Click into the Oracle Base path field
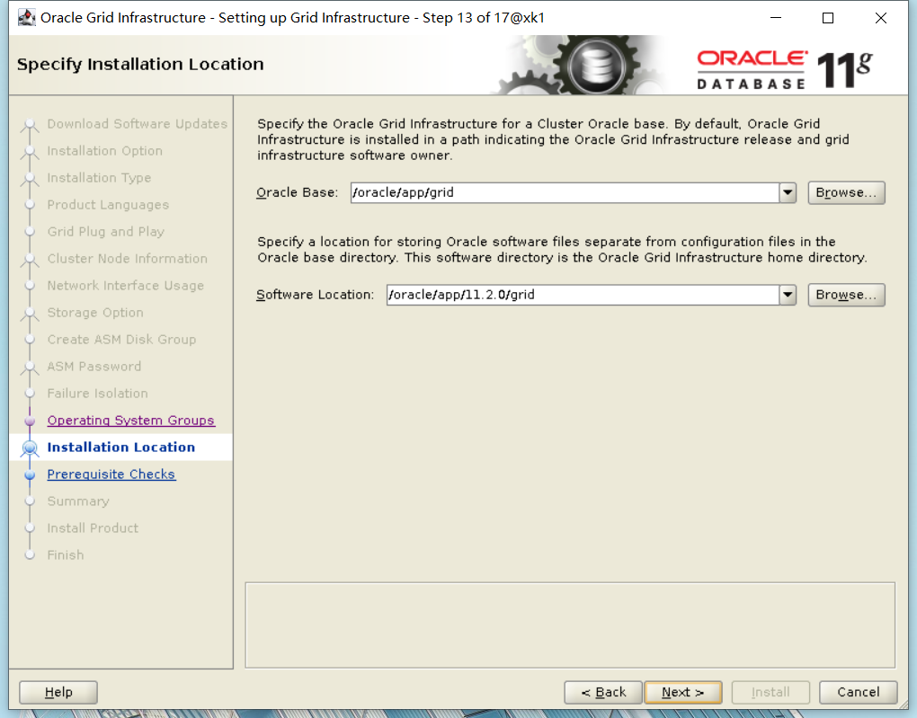The width and height of the screenshot is (917, 718). pos(565,192)
